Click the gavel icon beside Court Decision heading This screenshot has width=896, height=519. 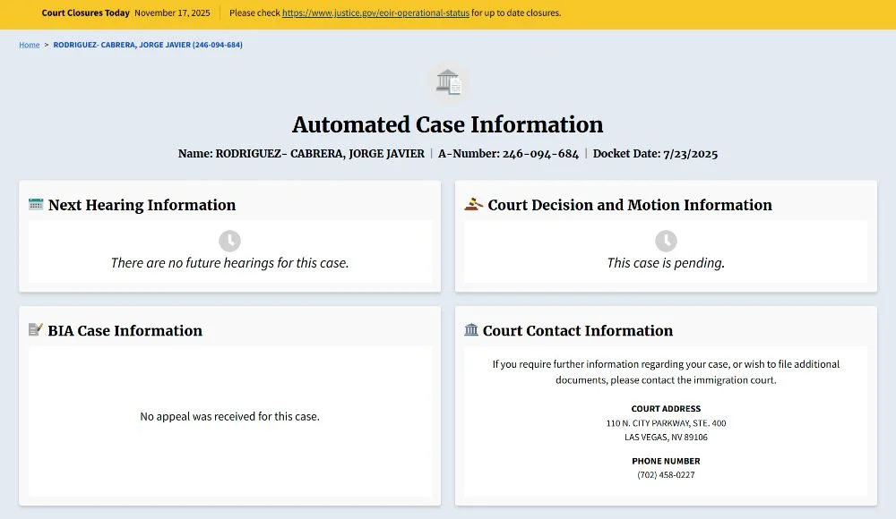click(473, 205)
